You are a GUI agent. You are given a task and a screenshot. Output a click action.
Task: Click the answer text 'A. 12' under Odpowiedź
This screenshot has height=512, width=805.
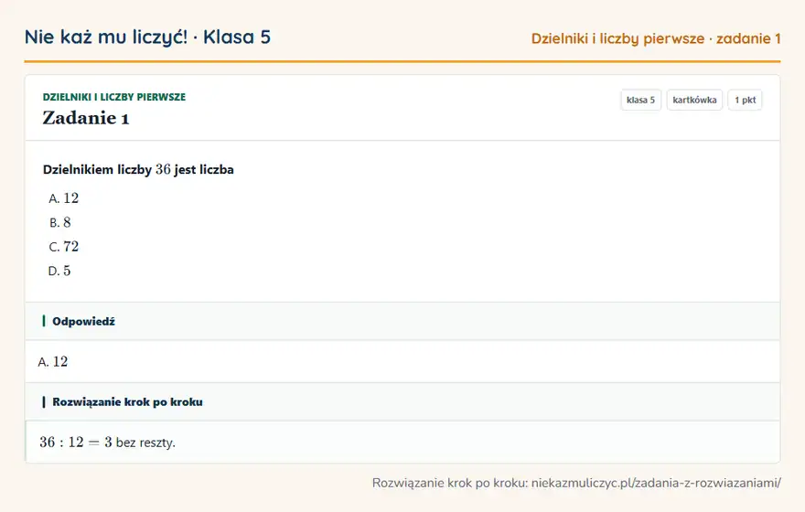(x=53, y=362)
